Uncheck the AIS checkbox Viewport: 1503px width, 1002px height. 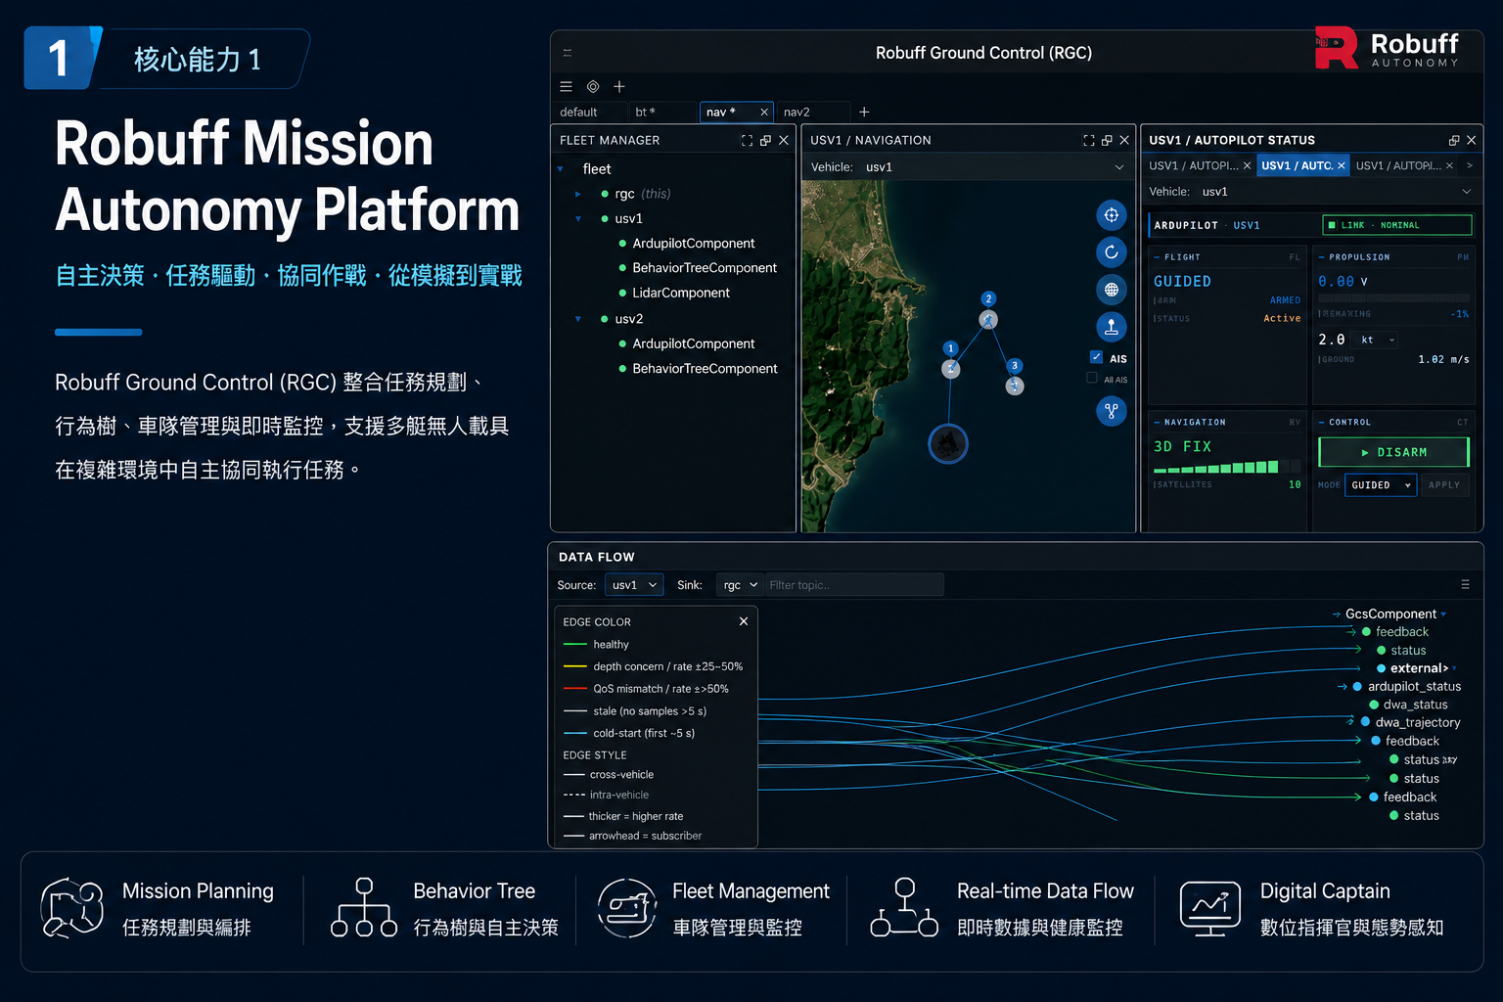pos(1096,357)
